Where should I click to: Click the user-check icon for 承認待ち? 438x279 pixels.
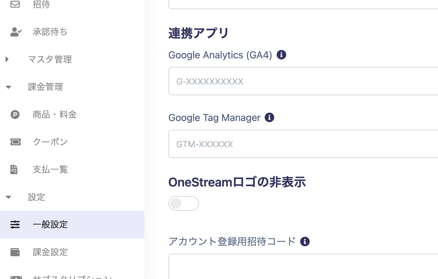[16, 32]
